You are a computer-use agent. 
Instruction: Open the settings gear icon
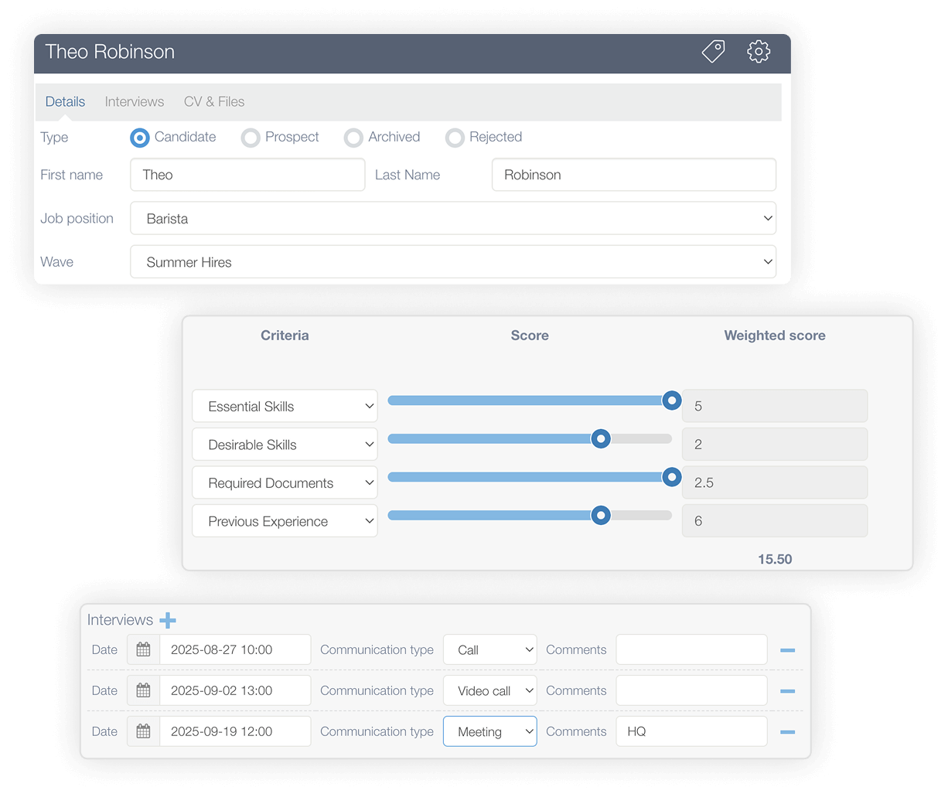[x=759, y=52]
